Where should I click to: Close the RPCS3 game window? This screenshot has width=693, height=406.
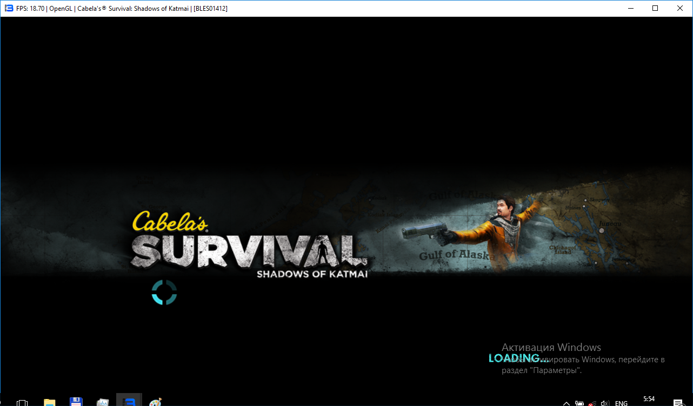680,8
